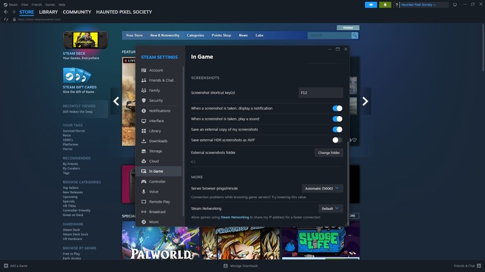Click the Change folder button
The height and width of the screenshot is (272, 485).
(x=328, y=152)
